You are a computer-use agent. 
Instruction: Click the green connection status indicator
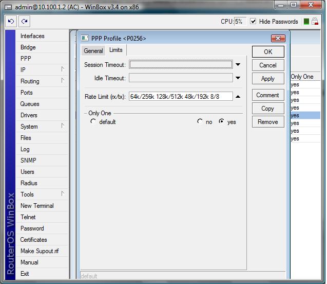pyautogui.click(x=306, y=21)
